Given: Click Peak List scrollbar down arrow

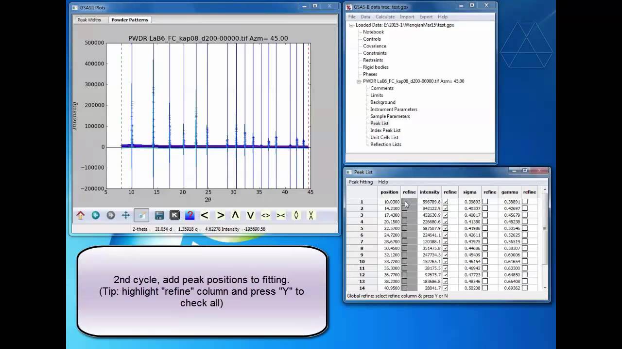Looking at the screenshot, I should click(545, 288).
